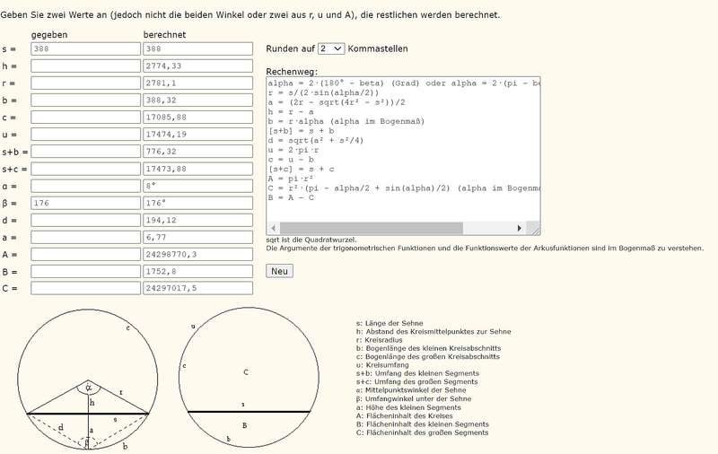This screenshot has width=718, height=454.
Task: Click the calculated A value 24298770,3
Action: (x=197, y=255)
